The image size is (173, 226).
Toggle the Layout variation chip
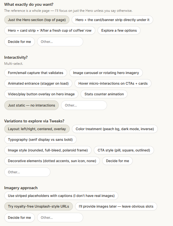(37, 129)
